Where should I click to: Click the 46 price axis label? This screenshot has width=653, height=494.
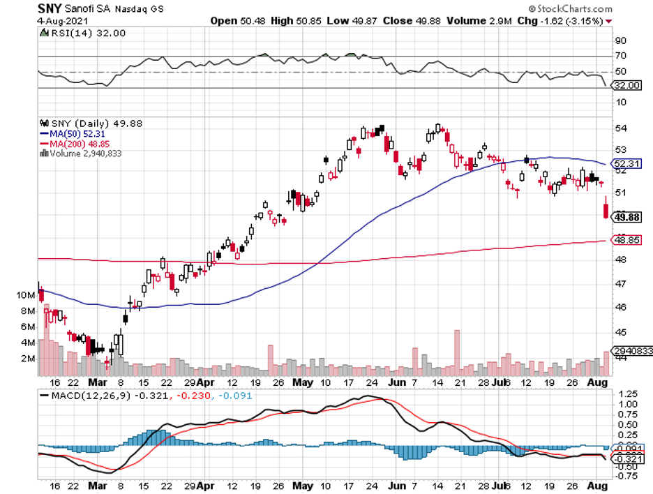[620, 308]
